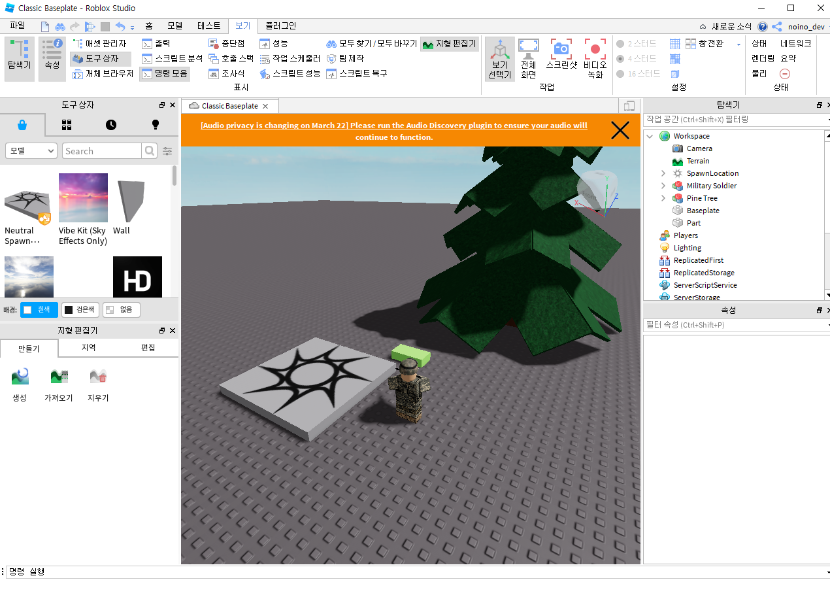830x597 pixels.
Task: Switch to the 플러그인 ribbon tab
Action: coord(280,26)
